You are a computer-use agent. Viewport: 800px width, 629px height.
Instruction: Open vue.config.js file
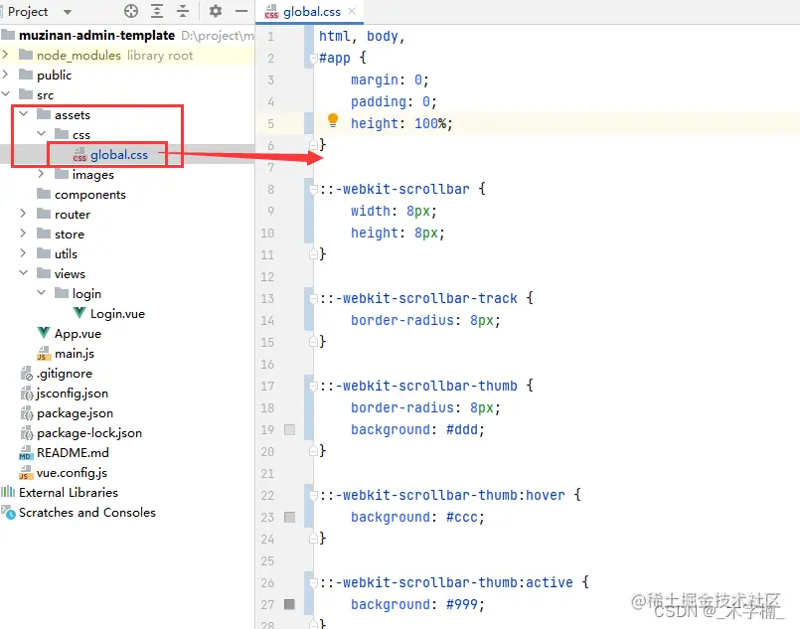pos(72,473)
